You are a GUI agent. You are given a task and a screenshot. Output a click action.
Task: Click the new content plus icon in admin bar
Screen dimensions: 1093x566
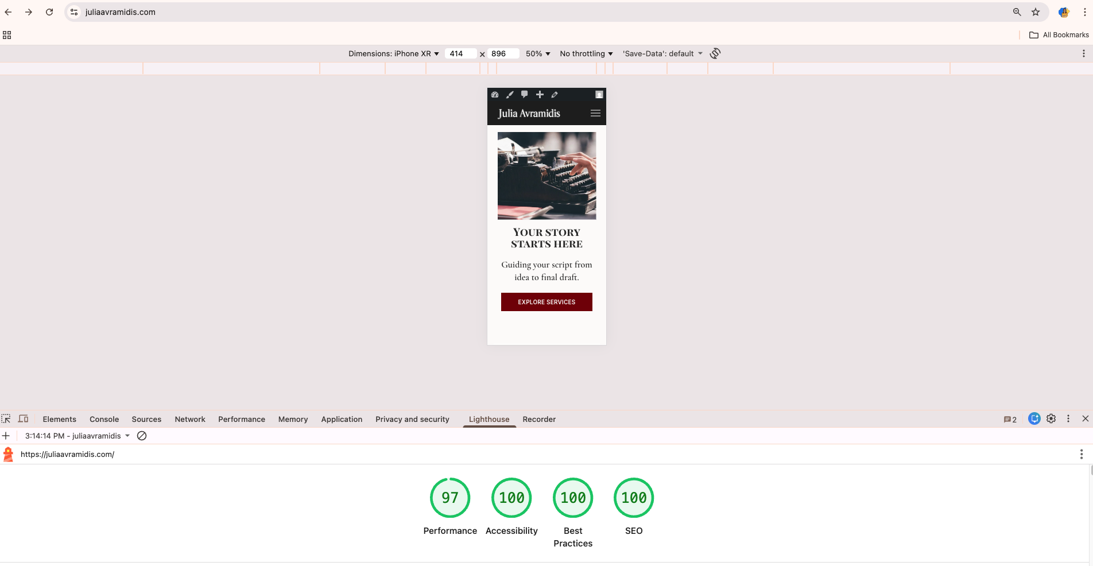(540, 95)
